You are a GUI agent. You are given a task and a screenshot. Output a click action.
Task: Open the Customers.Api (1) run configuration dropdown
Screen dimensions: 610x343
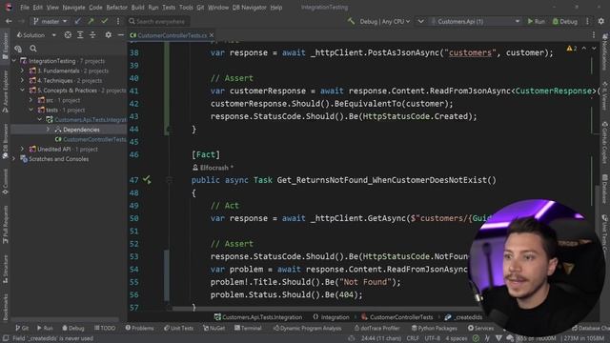(475, 21)
